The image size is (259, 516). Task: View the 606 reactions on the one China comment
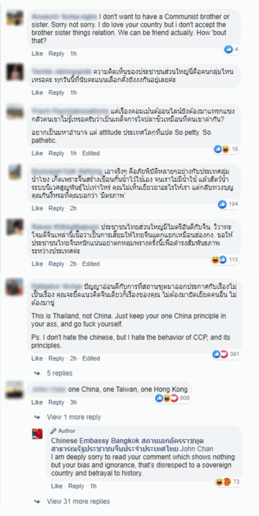(173, 398)
